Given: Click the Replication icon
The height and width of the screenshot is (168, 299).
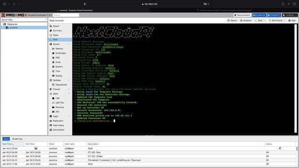Looking at the screenshot, I should [x=51, y=121].
